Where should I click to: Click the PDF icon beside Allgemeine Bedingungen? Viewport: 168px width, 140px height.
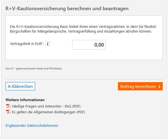8,112
